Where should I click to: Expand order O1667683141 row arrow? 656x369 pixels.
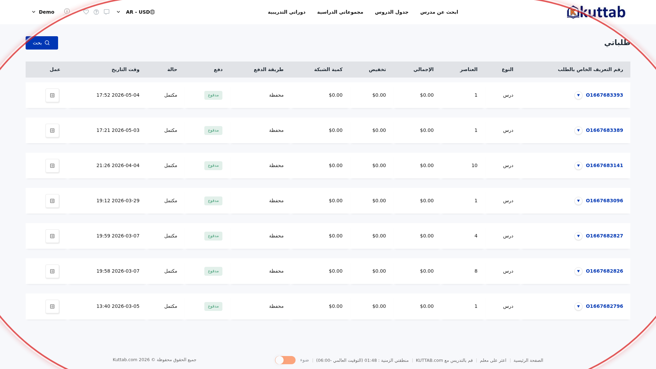coord(578,166)
